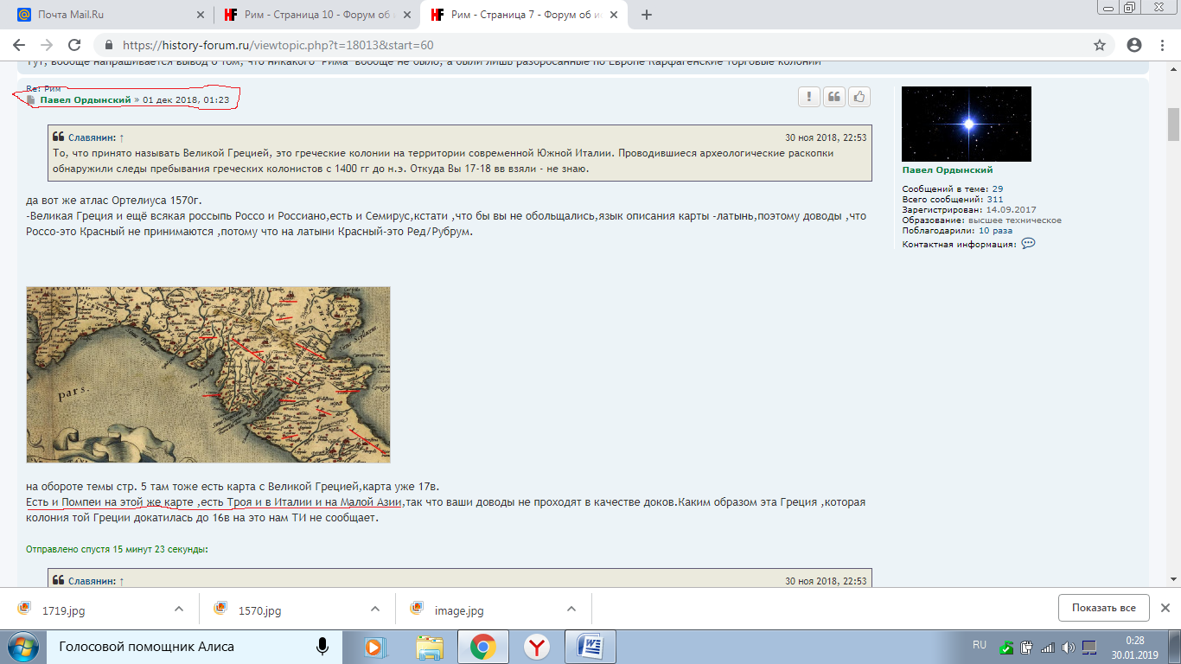Image resolution: width=1181 pixels, height=664 pixels.
Task: Expand options for image.jpg download
Action: [x=571, y=609]
